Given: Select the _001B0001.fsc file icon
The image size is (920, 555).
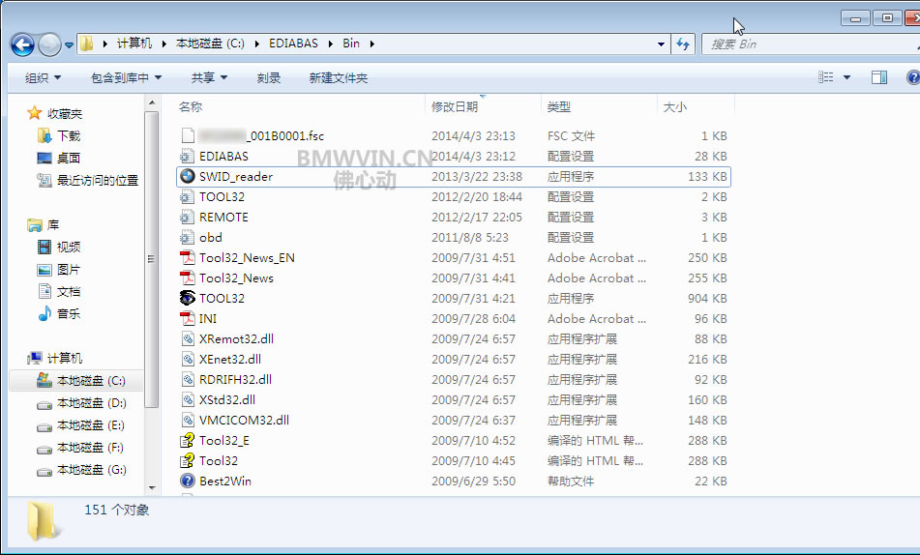Looking at the screenshot, I should [187, 135].
